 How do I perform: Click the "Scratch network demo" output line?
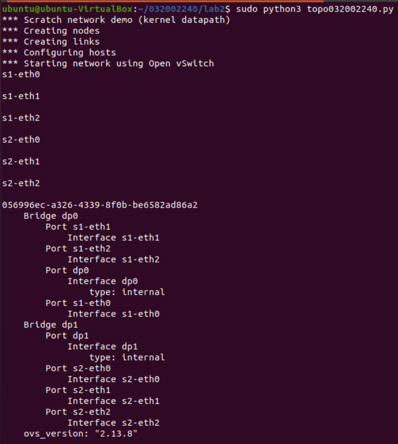pos(116,20)
